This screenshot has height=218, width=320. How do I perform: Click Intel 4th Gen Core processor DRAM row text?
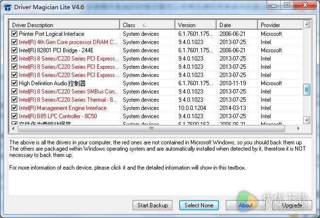tap(68, 42)
